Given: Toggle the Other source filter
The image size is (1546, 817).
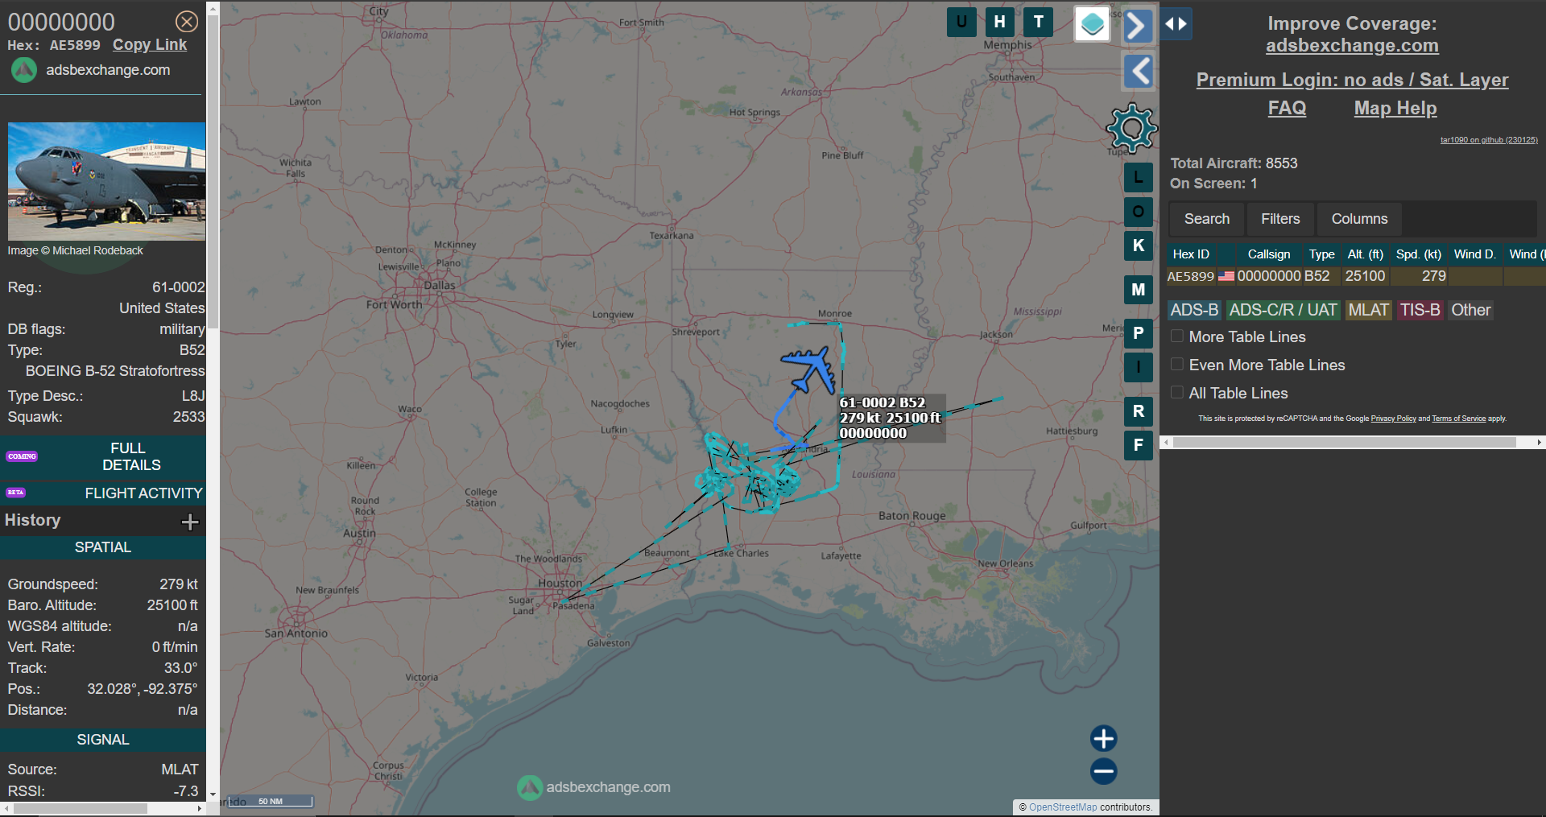Looking at the screenshot, I should [1470, 310].
